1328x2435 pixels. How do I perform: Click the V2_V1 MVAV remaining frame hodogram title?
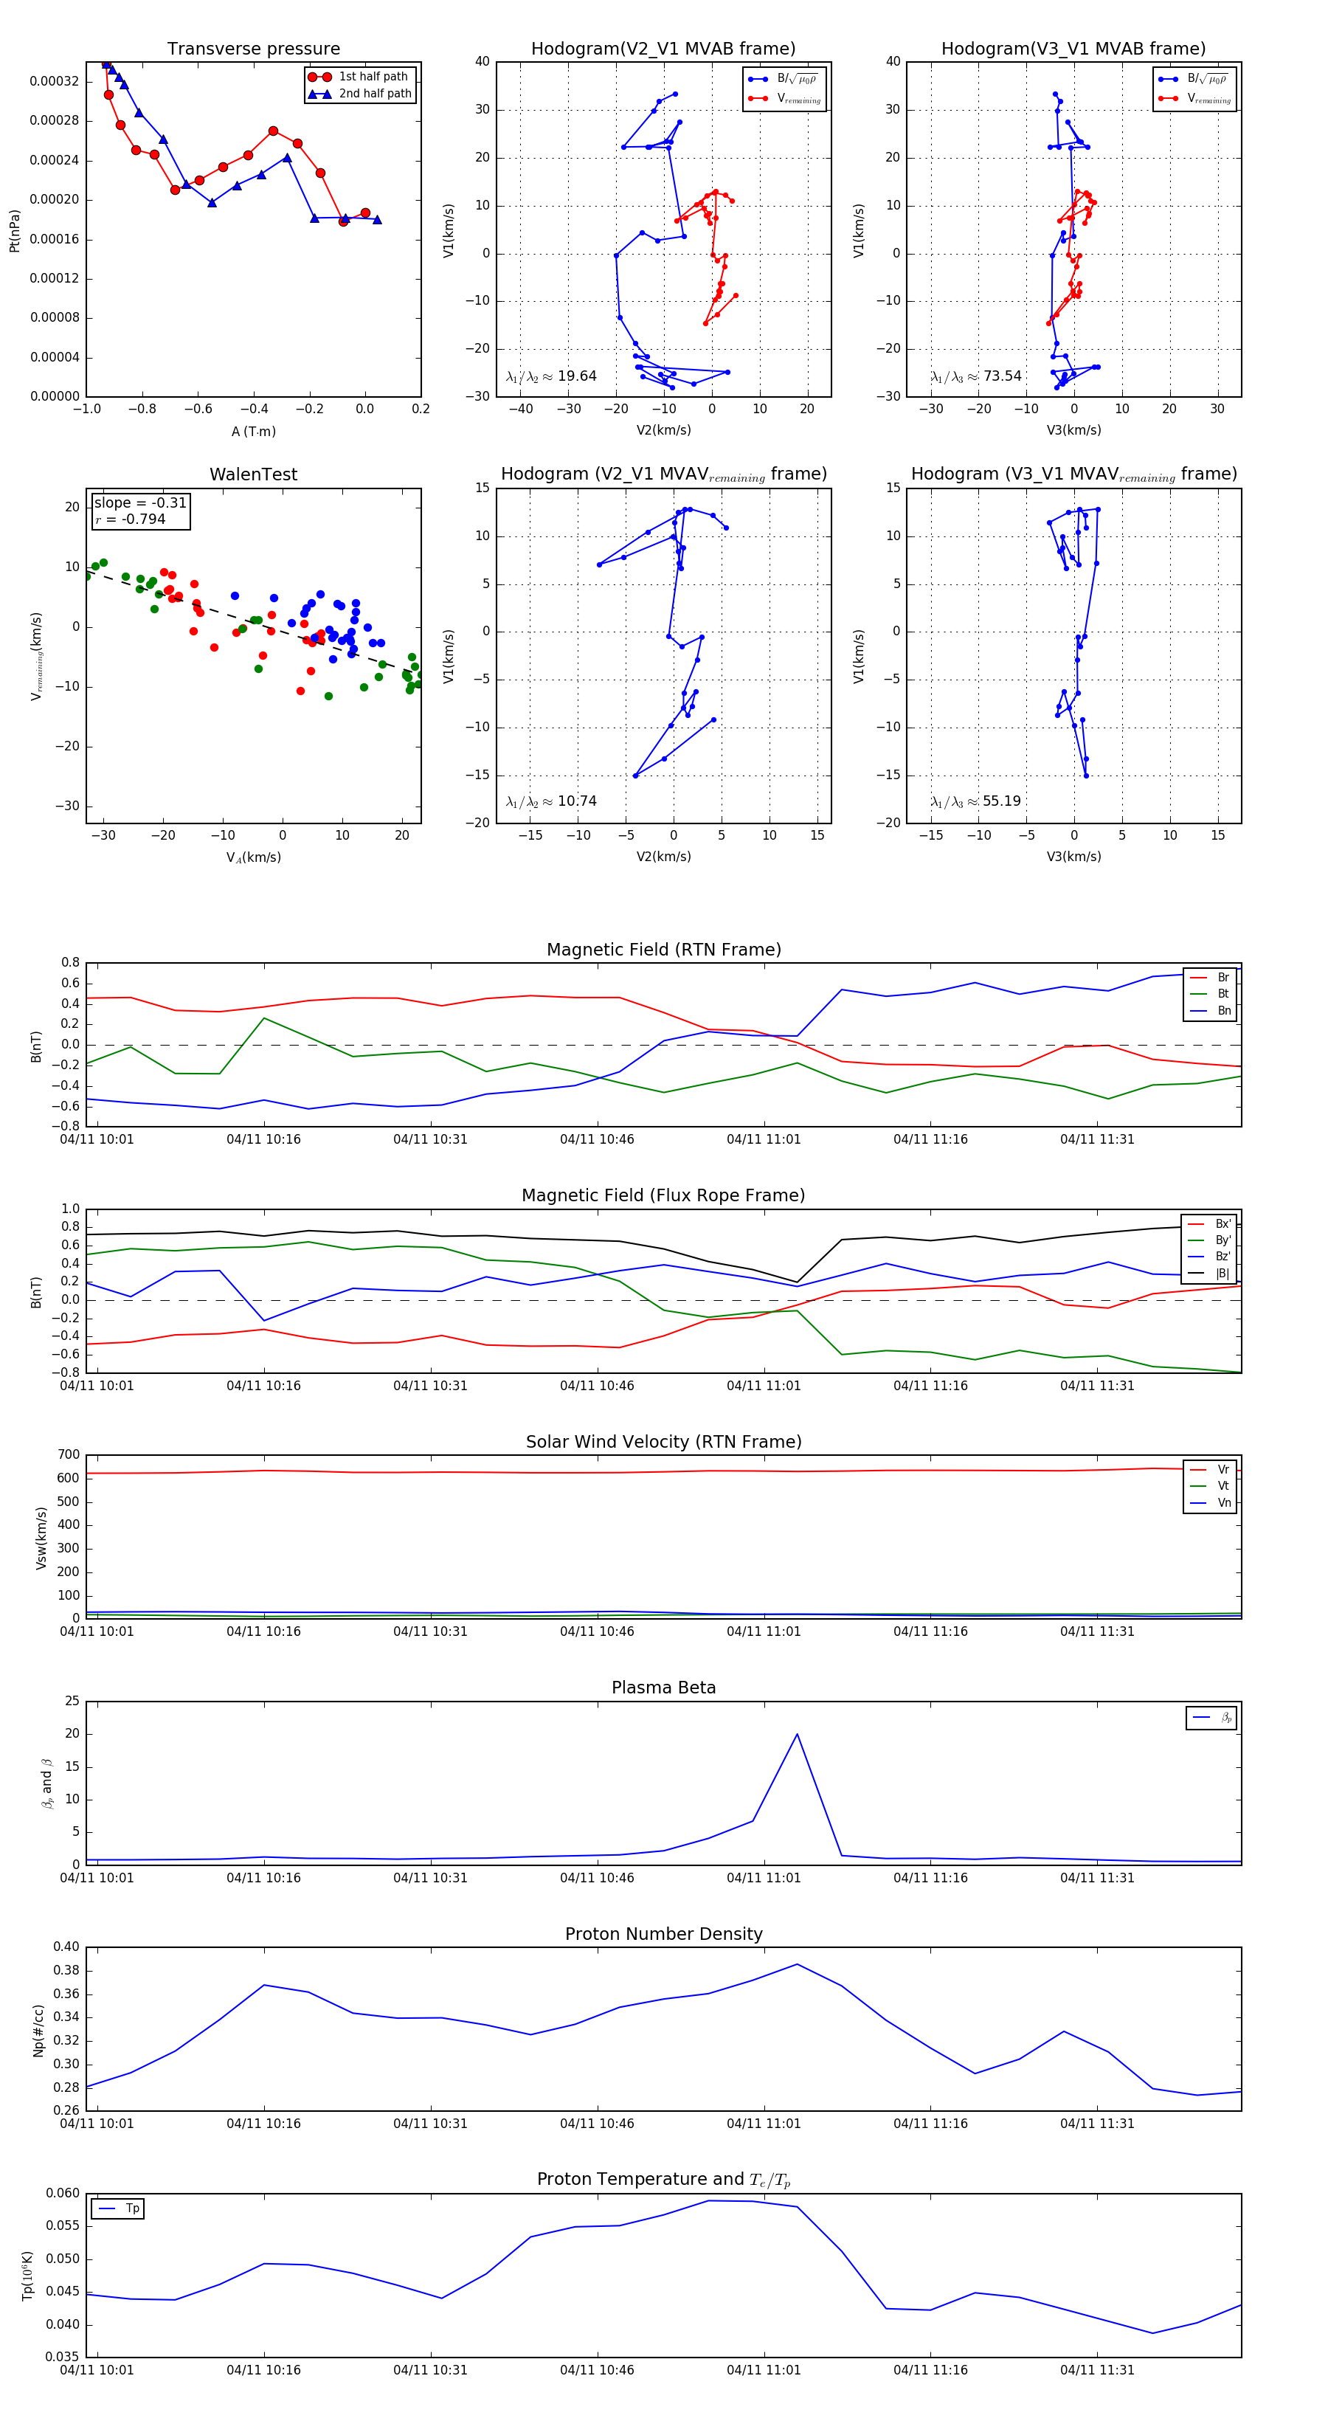pos(663,474)
